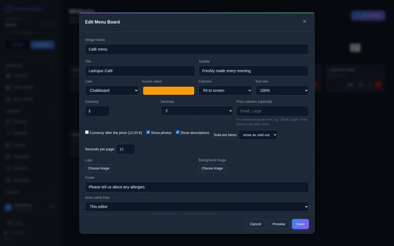Select the Price columns input field

273,111
